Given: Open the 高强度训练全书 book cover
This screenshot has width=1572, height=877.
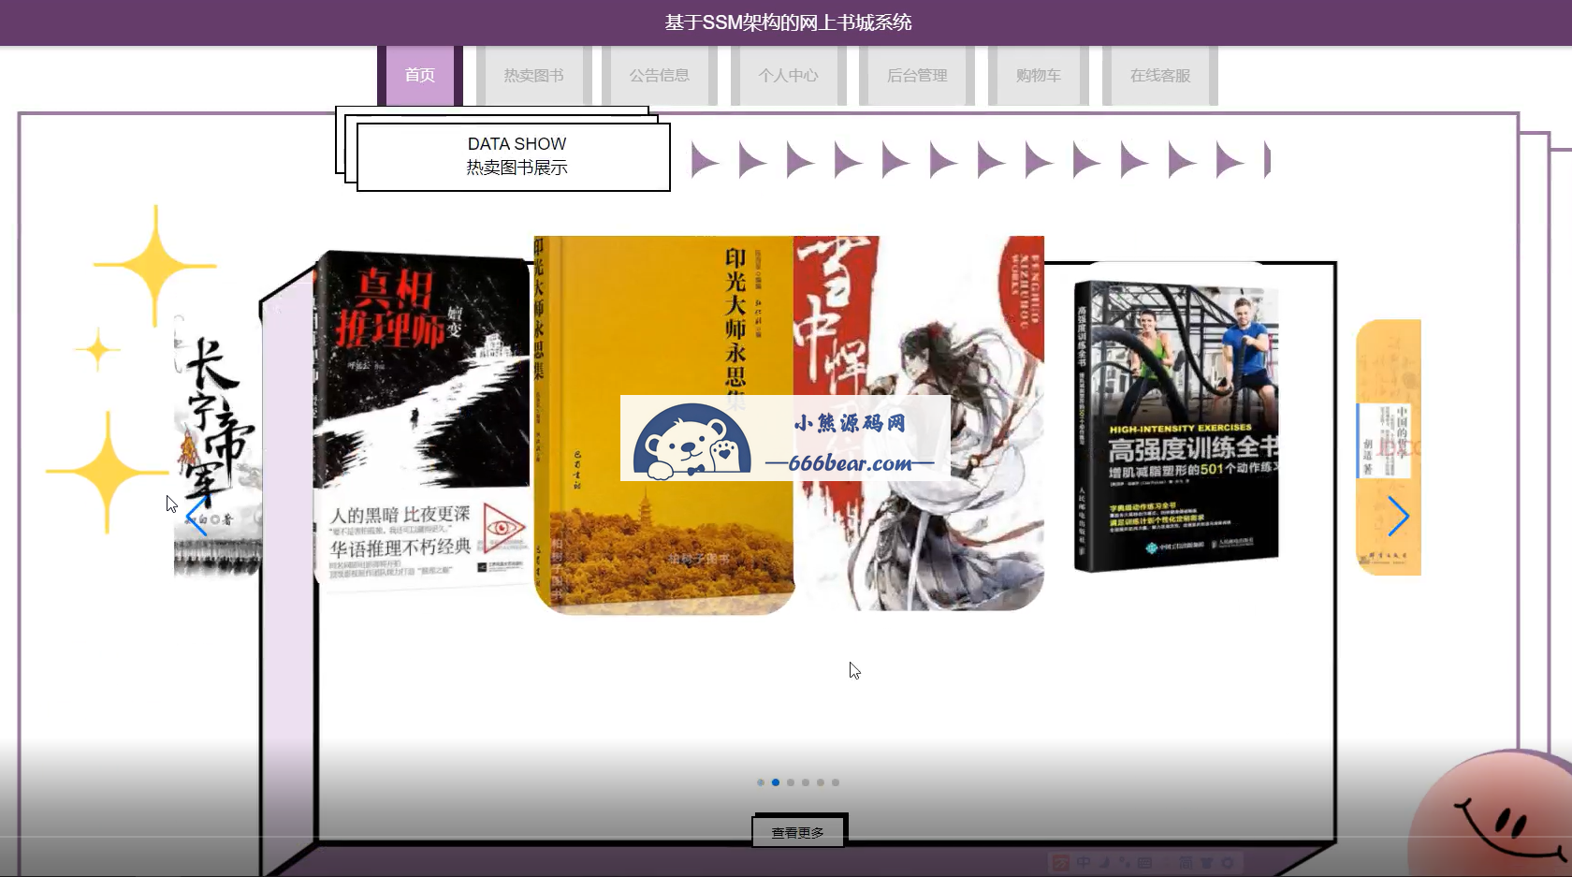Looking at the screenshot, I should tap(1176, 426).
